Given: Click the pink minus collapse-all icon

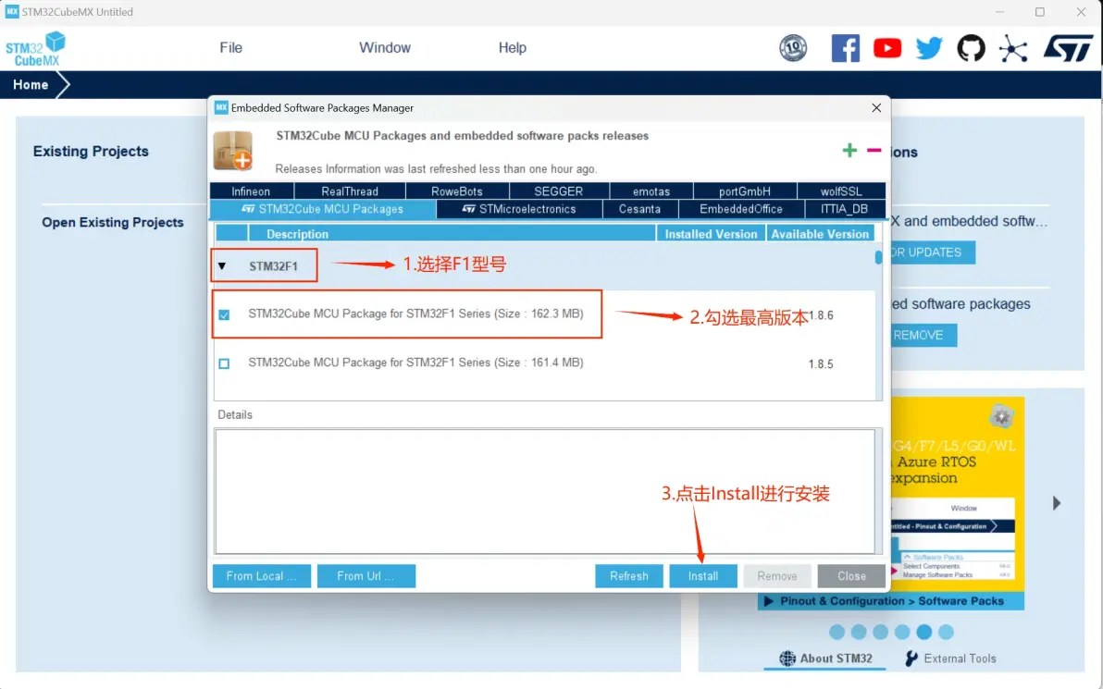Looking at the screenshot, I should coord(874,150).
